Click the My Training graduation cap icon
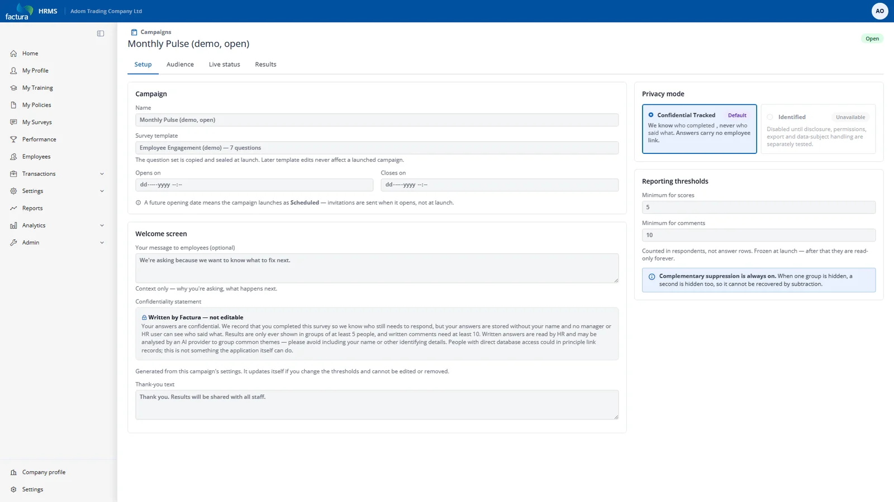 pos(13,88)
